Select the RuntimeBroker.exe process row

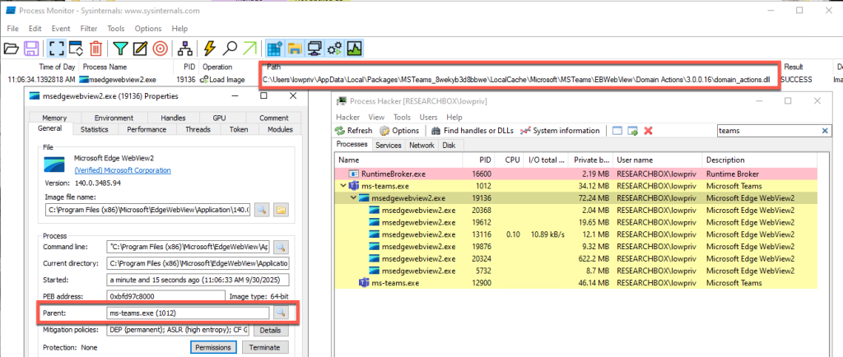coord(575,174)
